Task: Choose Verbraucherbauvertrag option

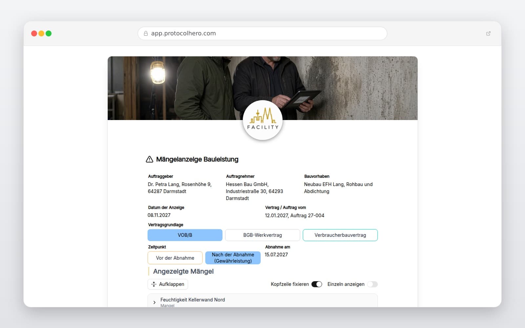Action: click(x=340, y=235)
